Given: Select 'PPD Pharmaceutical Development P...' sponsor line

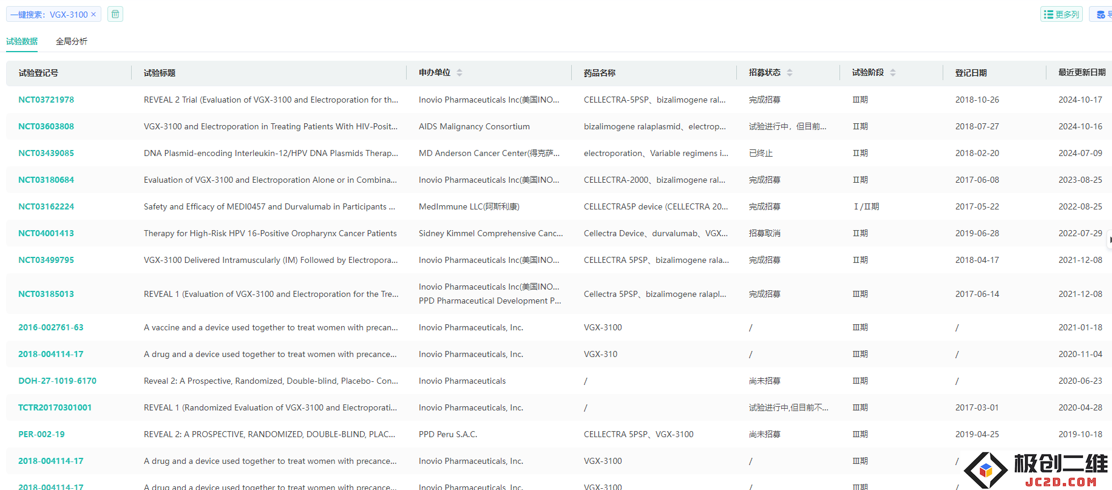Looking at the screenshot, I should coord(490,301).
